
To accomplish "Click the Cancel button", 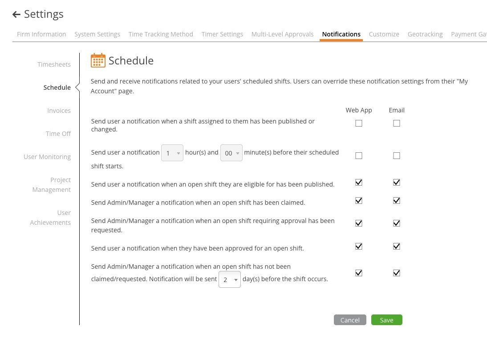I will click(x=350, y=320).
